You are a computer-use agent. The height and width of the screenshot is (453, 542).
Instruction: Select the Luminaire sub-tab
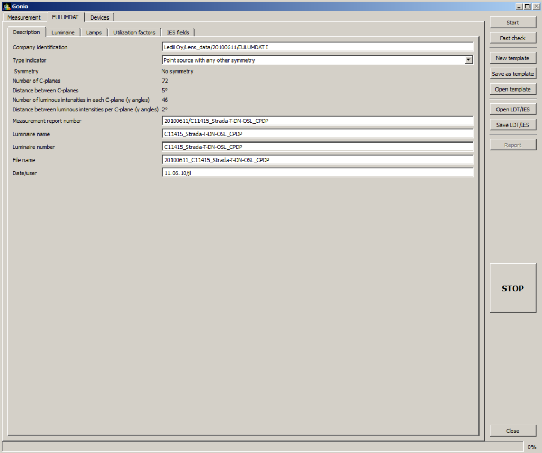(x=63, y=32)
